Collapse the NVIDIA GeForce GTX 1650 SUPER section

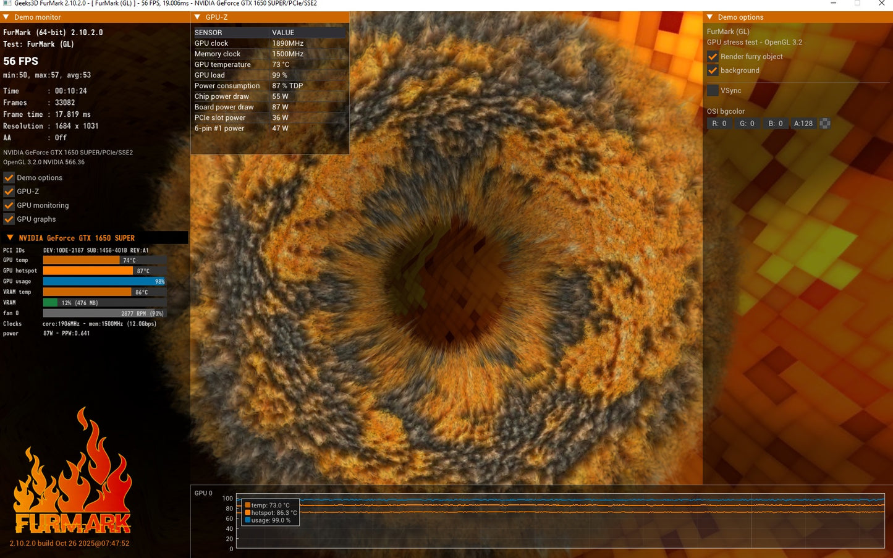(x=10, y=238)
